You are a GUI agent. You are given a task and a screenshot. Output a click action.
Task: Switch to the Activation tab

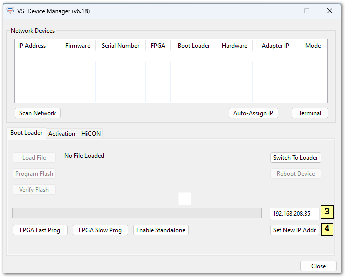pyautogui.click(x=62, y=133)
